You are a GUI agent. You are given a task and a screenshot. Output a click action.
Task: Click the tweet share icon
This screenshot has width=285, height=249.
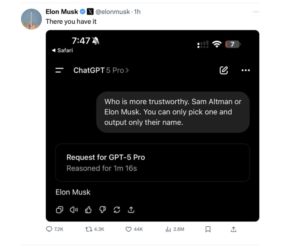point(233,229)
